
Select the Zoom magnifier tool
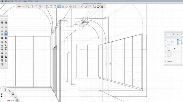(x=27, y=6)
